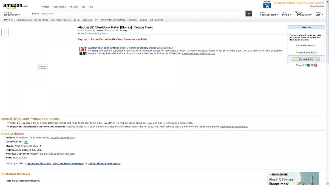Viewport: 329px width, 185px height.
Task: Click ASIN value B00D2LIO8Y
Action: [20, 158]
